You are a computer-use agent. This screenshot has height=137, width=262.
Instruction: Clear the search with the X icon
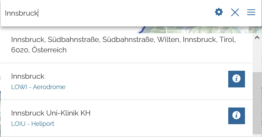(x=235, y=12)
